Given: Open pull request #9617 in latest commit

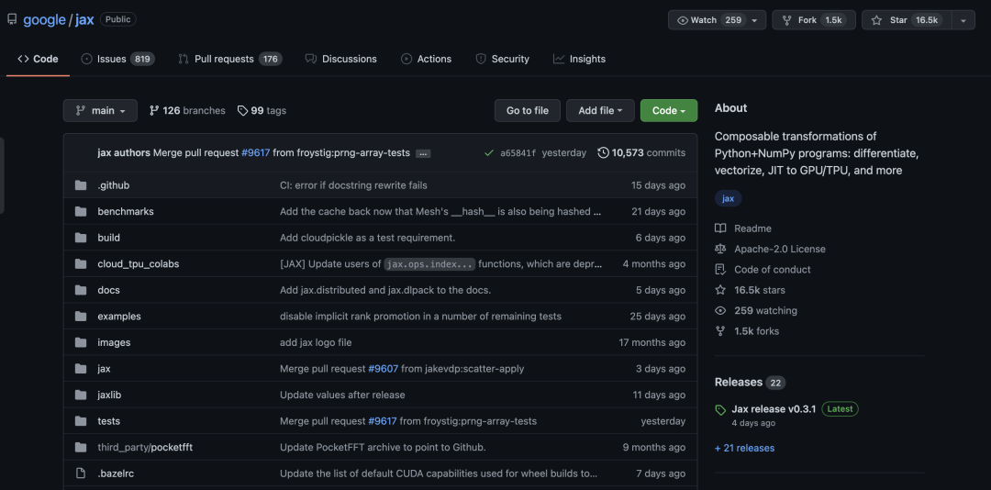Looking at the screenshot, I should pyautogui.click(x=255, y=153).
